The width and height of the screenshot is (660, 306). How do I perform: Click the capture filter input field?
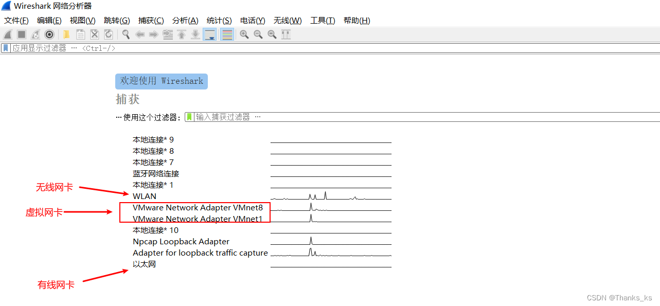click(427, 117)
